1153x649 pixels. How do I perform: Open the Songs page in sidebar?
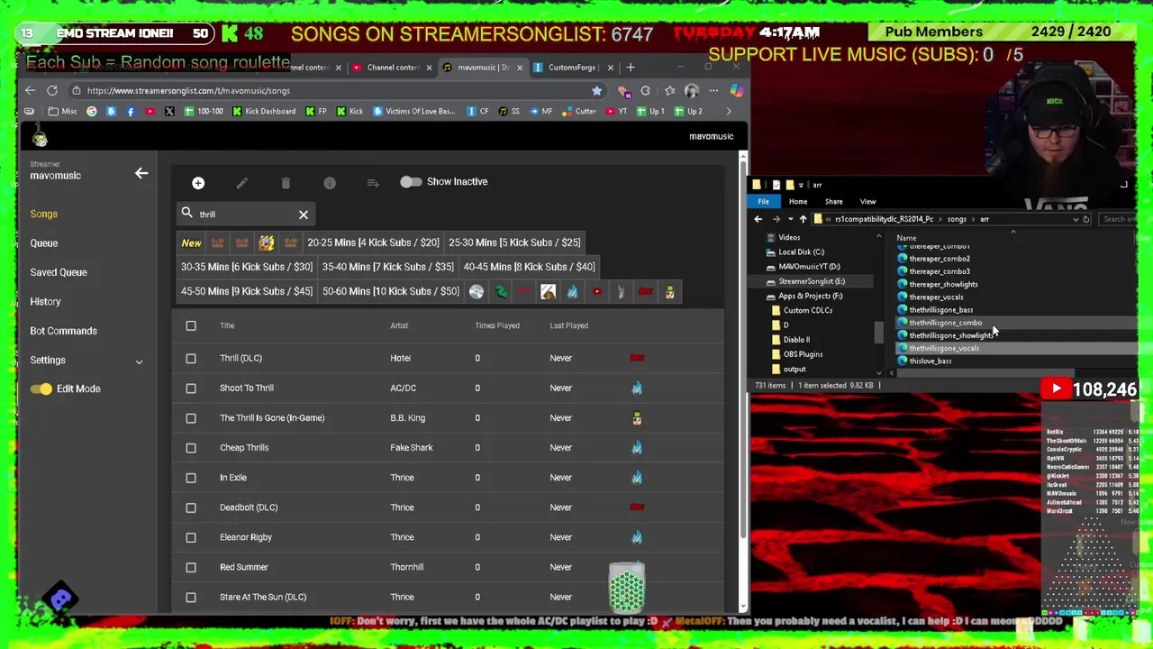(x=43, y=214)
